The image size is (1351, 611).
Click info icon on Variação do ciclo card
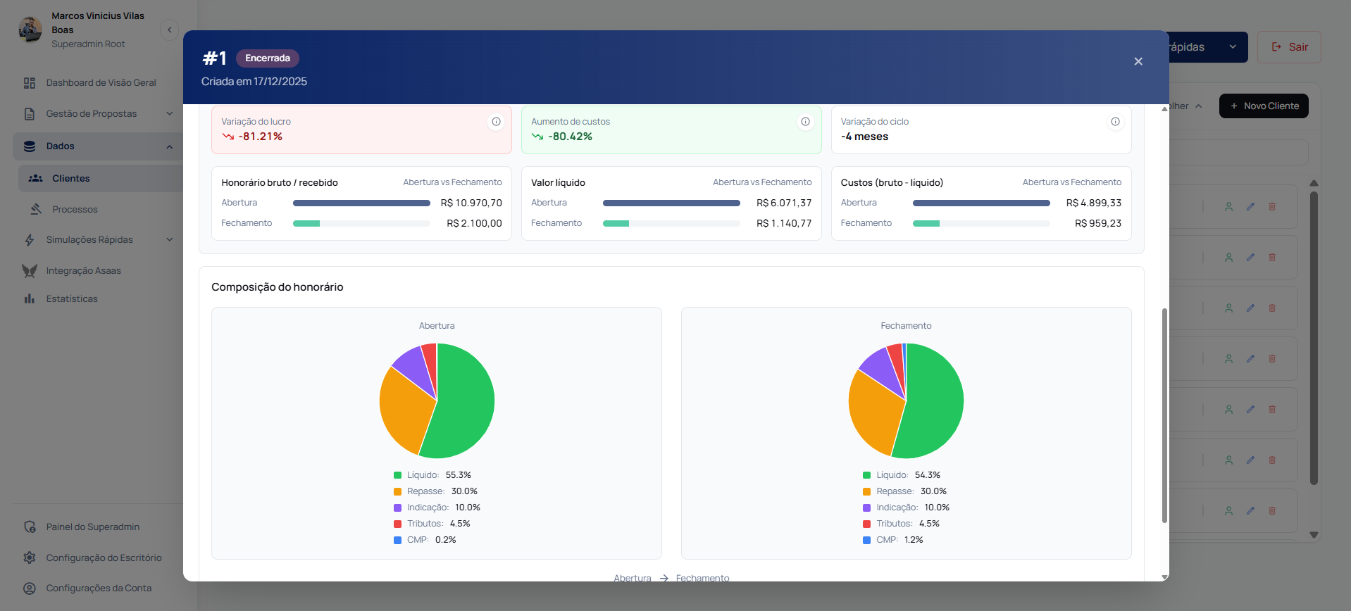1115,122
